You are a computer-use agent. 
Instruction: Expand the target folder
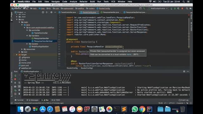(x=17, y=55)
